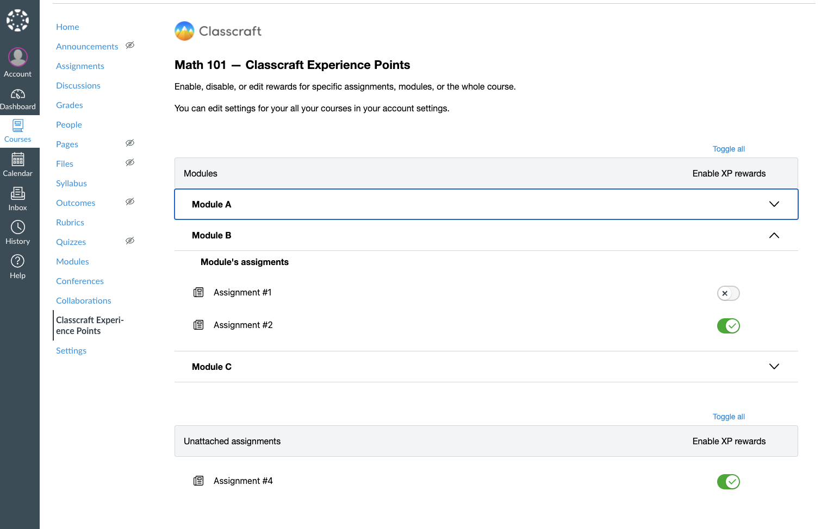Click Enable XP rewards header in Modules
This screenshot has height=529, width=821.
(x=729, y=173)
